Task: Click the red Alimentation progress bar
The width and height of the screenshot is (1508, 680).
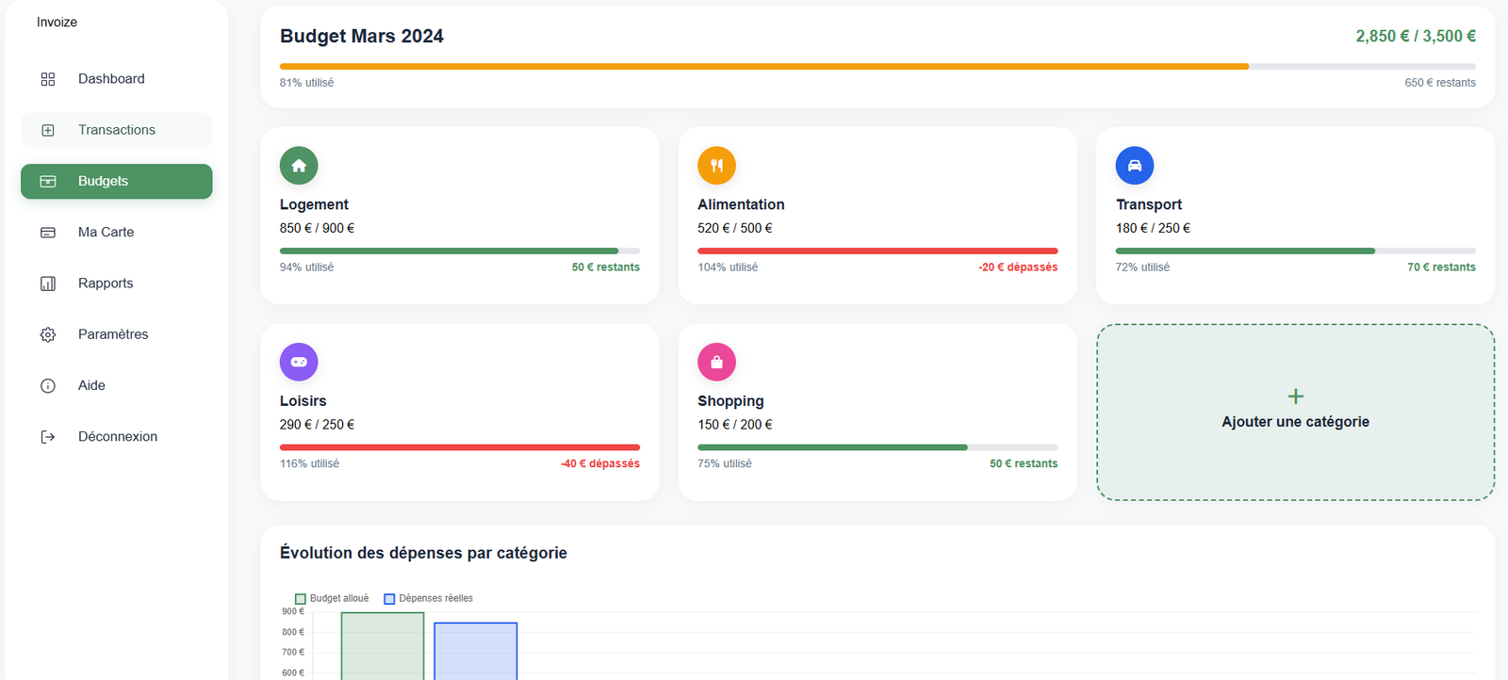Action: 877,251
